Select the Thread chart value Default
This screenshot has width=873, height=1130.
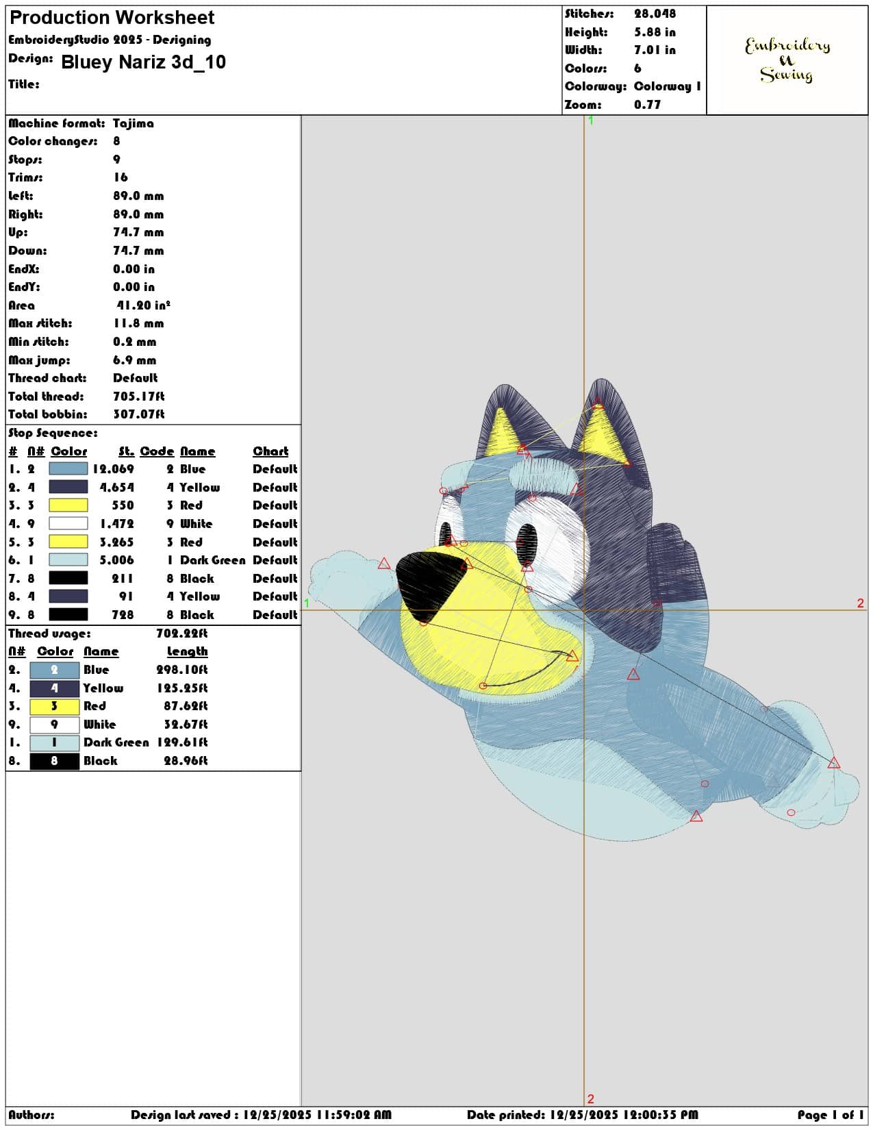(136, 378)
